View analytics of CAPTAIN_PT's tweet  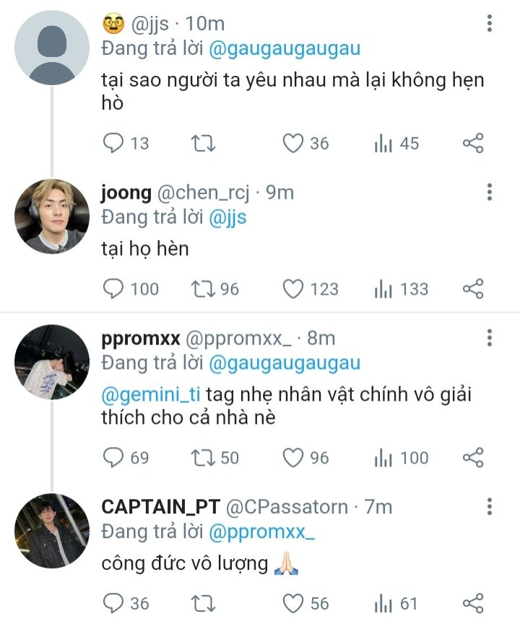(x=383, y=604)
